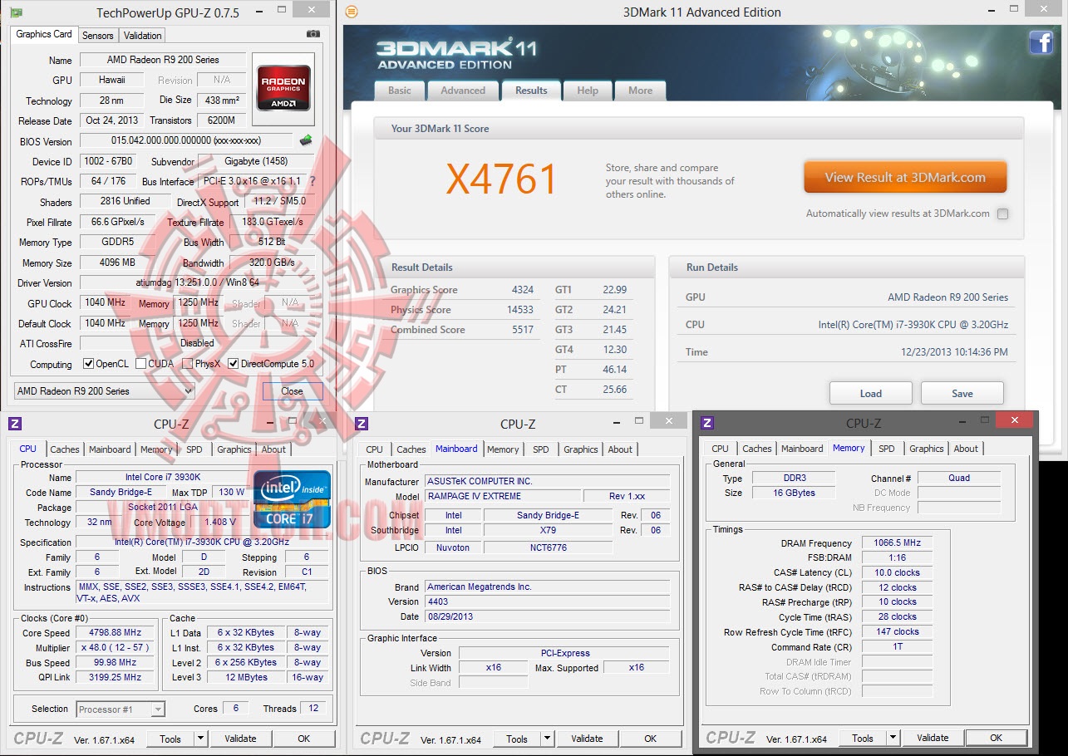Viewport: 1068px width, 756px height.
Task: Click the Z icon of the CPU-Z CPU window
Action: (x=15, y=424)
